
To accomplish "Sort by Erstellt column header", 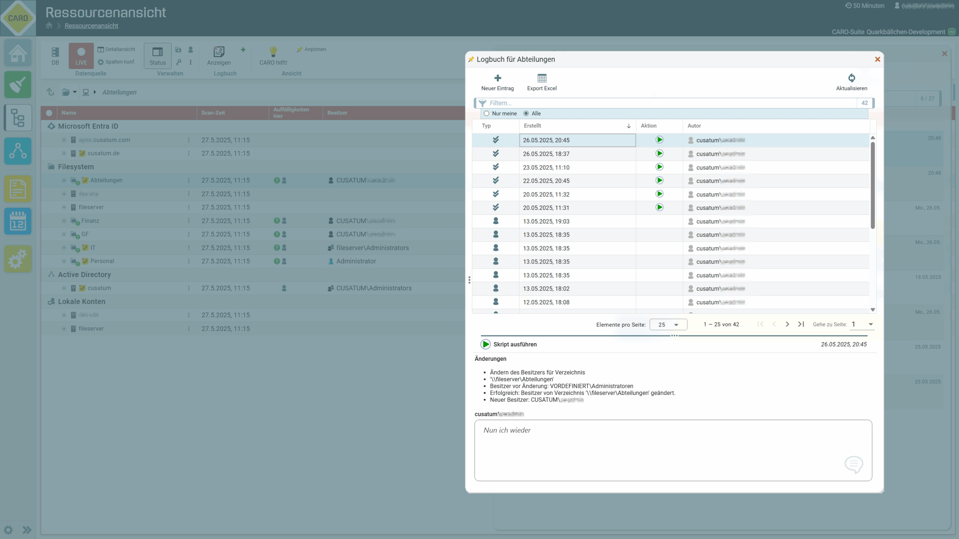I will (x=577, y=126).
